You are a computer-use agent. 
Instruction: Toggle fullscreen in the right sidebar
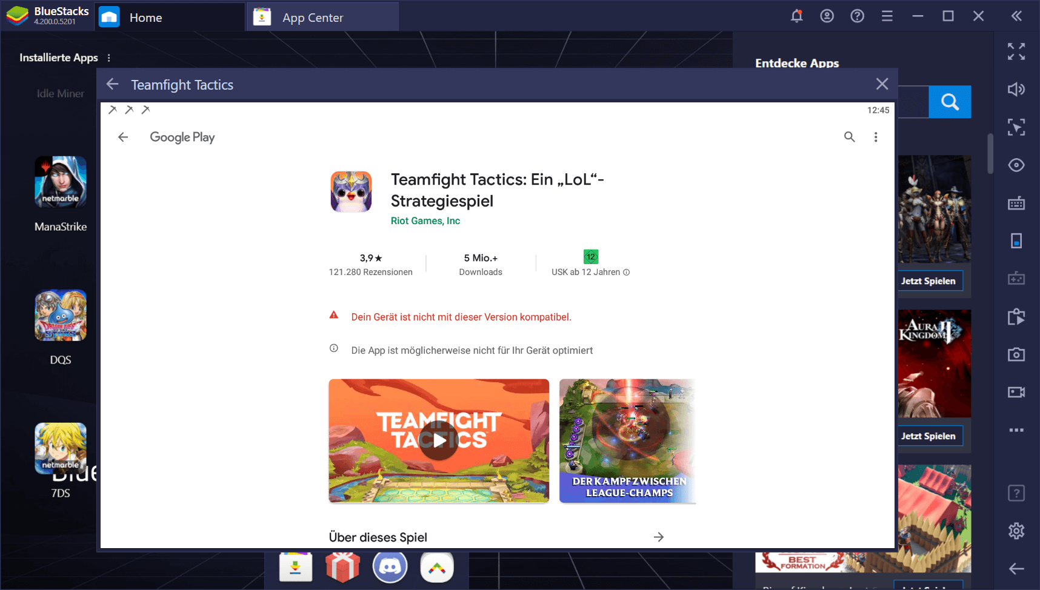(x=1016, y=51)
